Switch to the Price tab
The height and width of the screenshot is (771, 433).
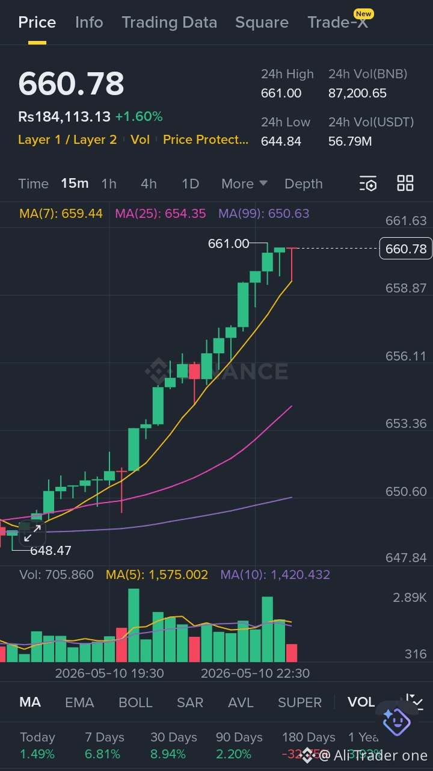[37, 22]
